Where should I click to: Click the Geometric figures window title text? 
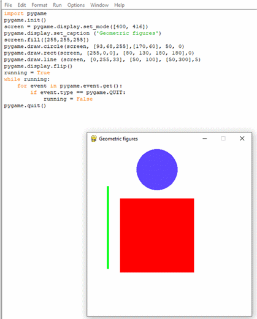[x=118, y=139]
